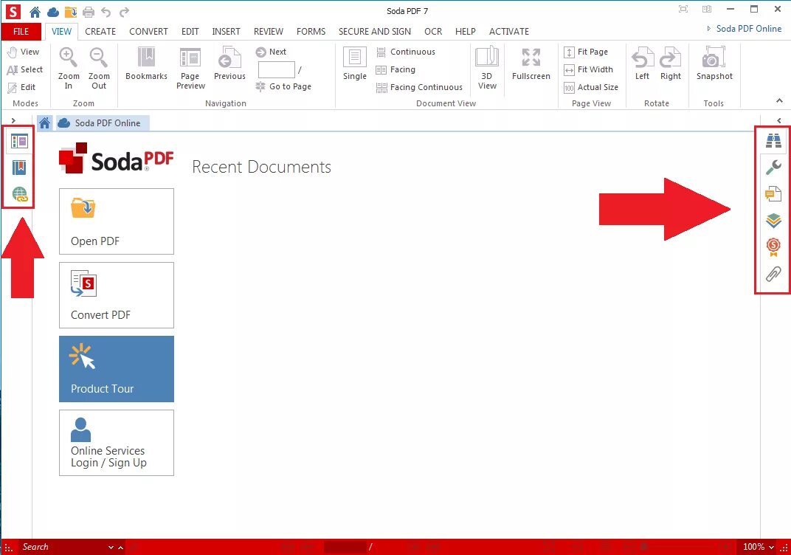Rotate the page Left

[x=642, y=63]
